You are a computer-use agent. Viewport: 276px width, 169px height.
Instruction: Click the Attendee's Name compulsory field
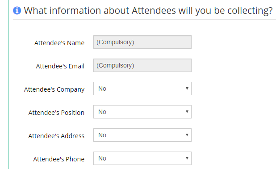[142, 42]
